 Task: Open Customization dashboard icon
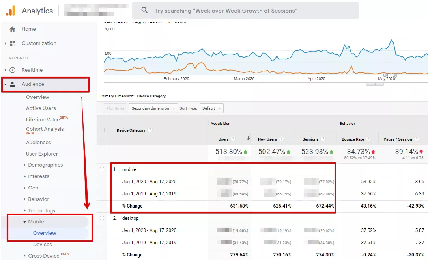(13, 43)
